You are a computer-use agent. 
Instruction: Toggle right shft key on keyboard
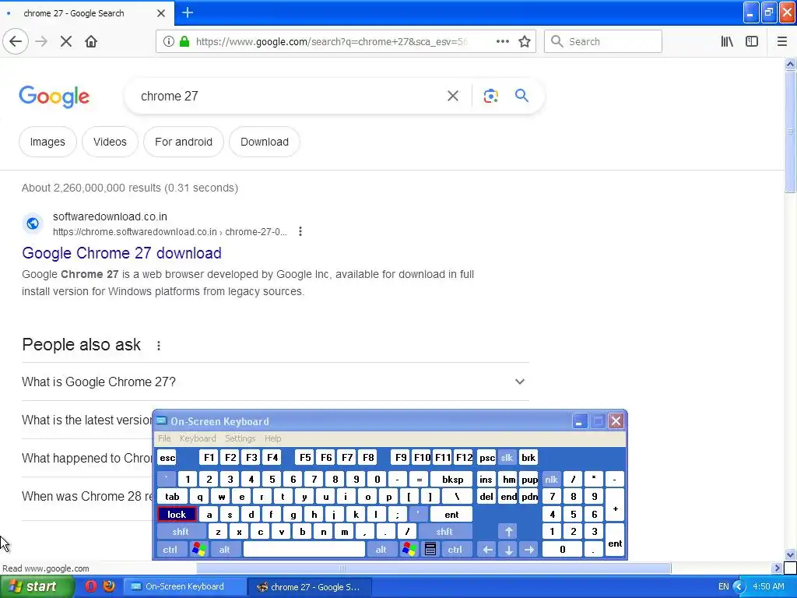444,531
